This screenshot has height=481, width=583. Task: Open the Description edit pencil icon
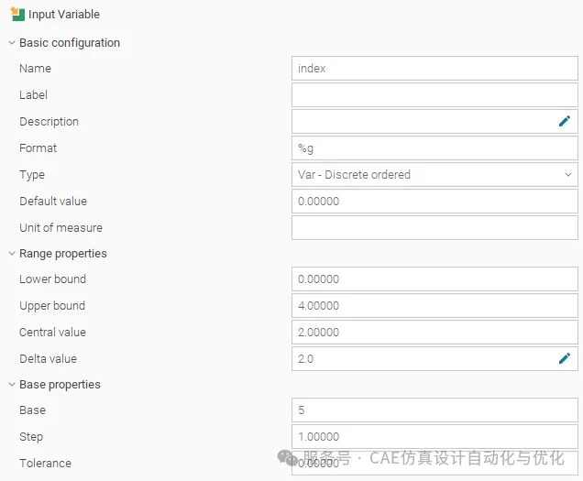tap(564, 121)
